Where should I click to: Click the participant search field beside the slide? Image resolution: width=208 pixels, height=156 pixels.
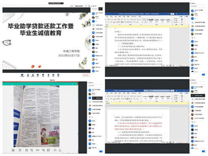pos(95,9)
